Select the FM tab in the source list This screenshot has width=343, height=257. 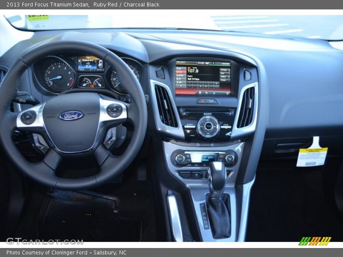point(180,72)
